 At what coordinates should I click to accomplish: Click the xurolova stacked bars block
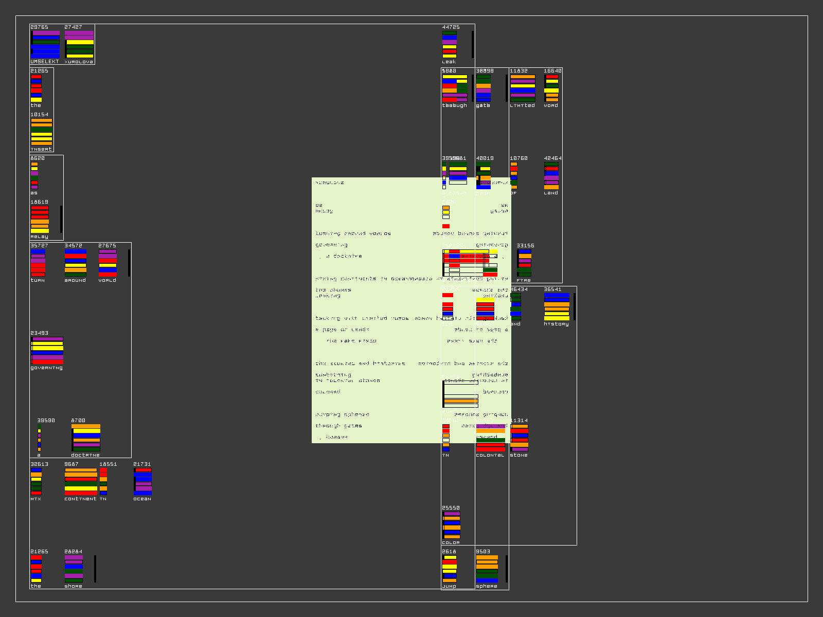coord(79,44)
